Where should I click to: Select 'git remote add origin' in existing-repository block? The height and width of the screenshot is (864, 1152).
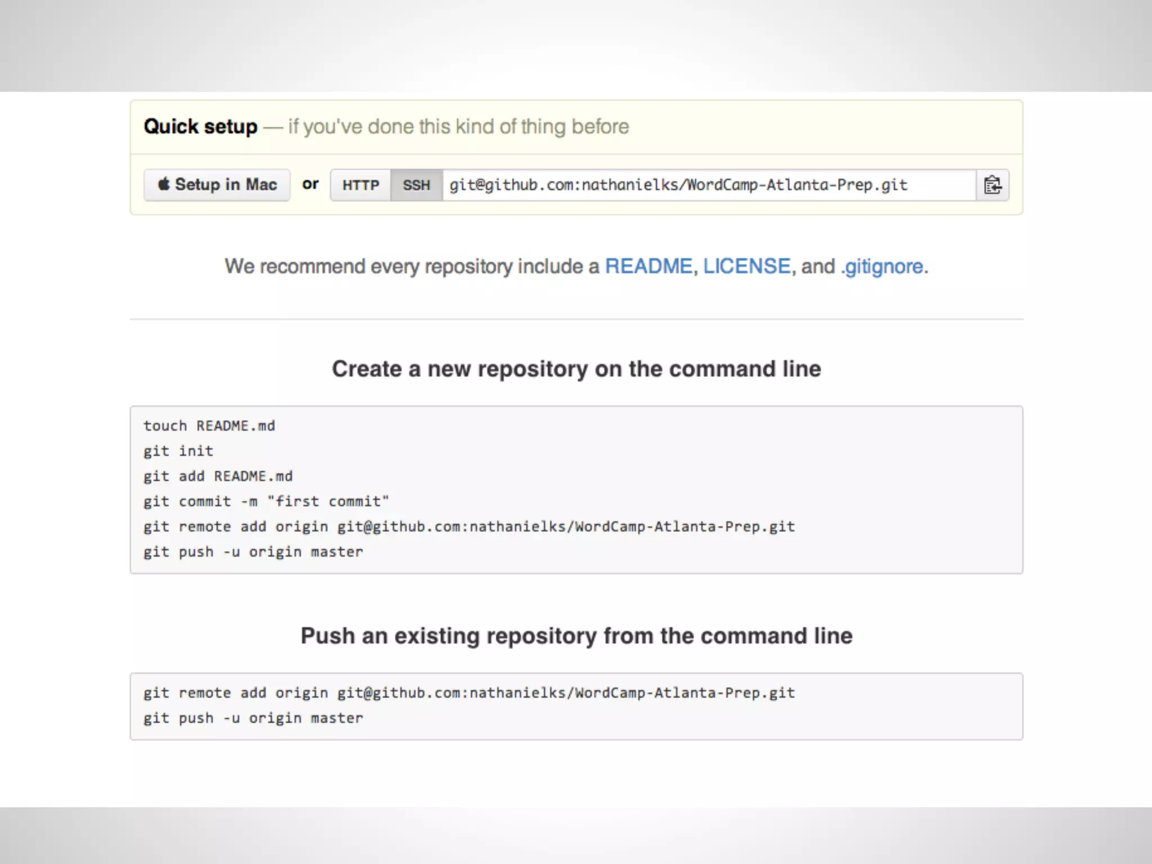469,693
